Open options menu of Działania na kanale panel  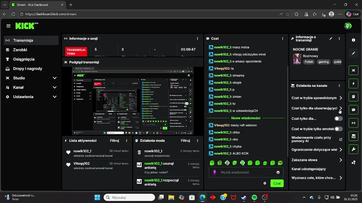[339, 86]
